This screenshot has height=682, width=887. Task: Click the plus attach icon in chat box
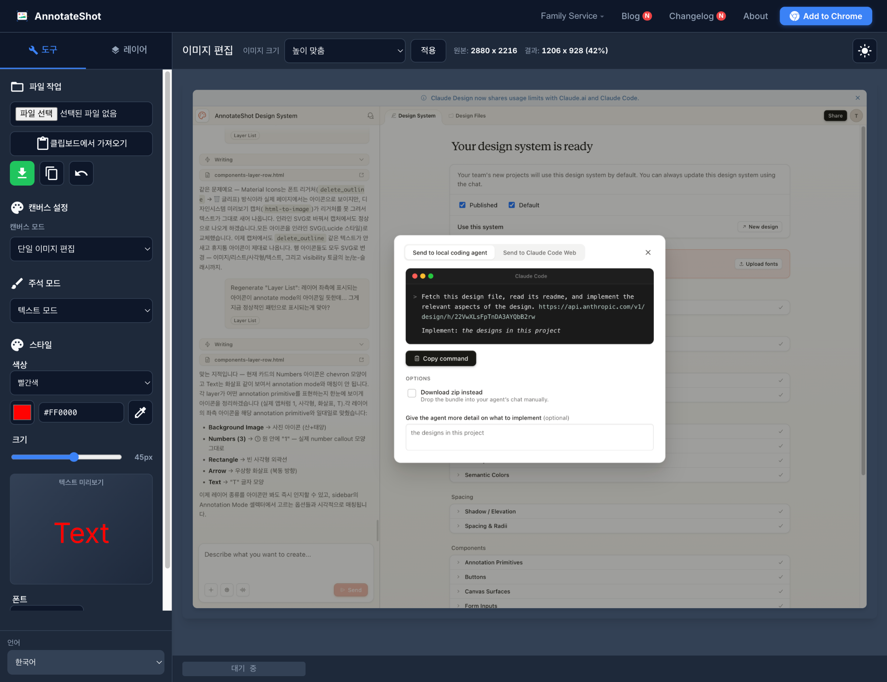click(x=211, y=590)
